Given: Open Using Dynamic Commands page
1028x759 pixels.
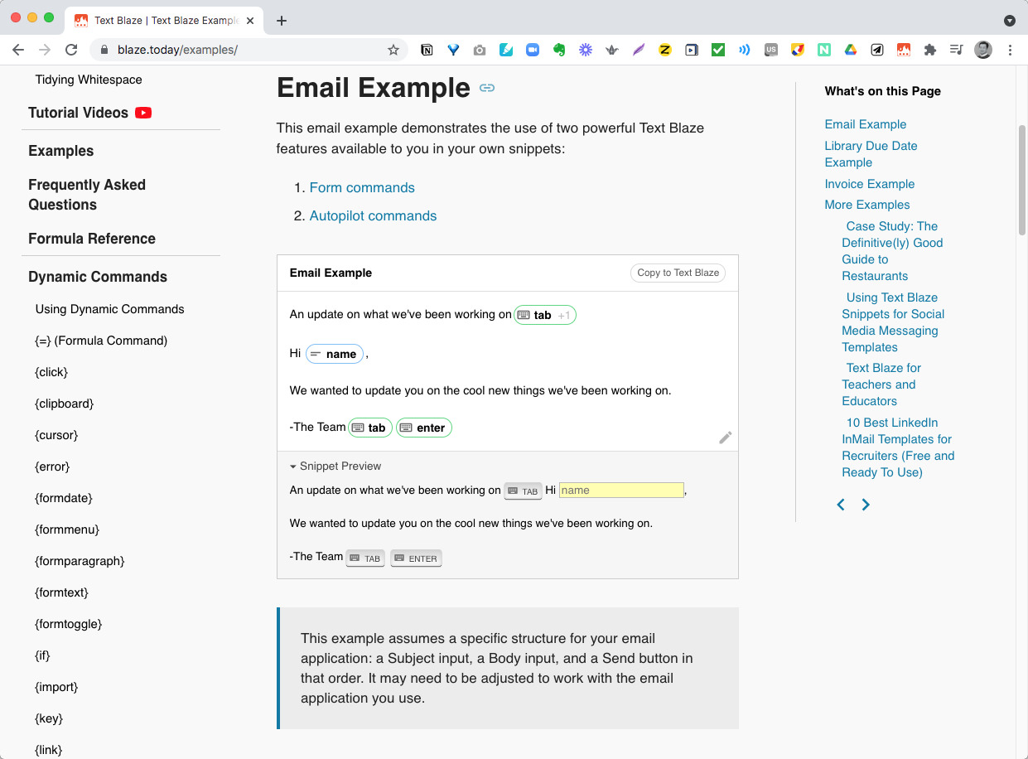Looking at the screenshot, I should (109, 309).
